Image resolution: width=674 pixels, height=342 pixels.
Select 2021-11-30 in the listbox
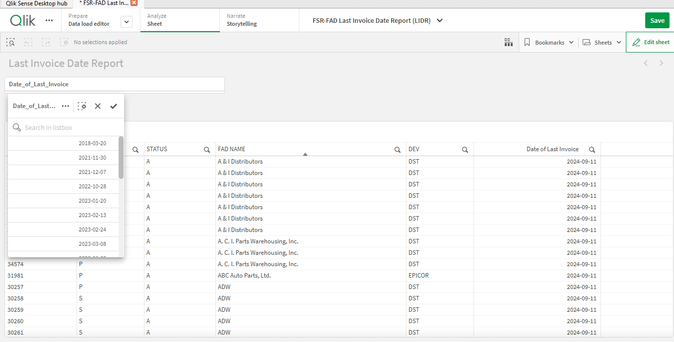tap(64, 158)
